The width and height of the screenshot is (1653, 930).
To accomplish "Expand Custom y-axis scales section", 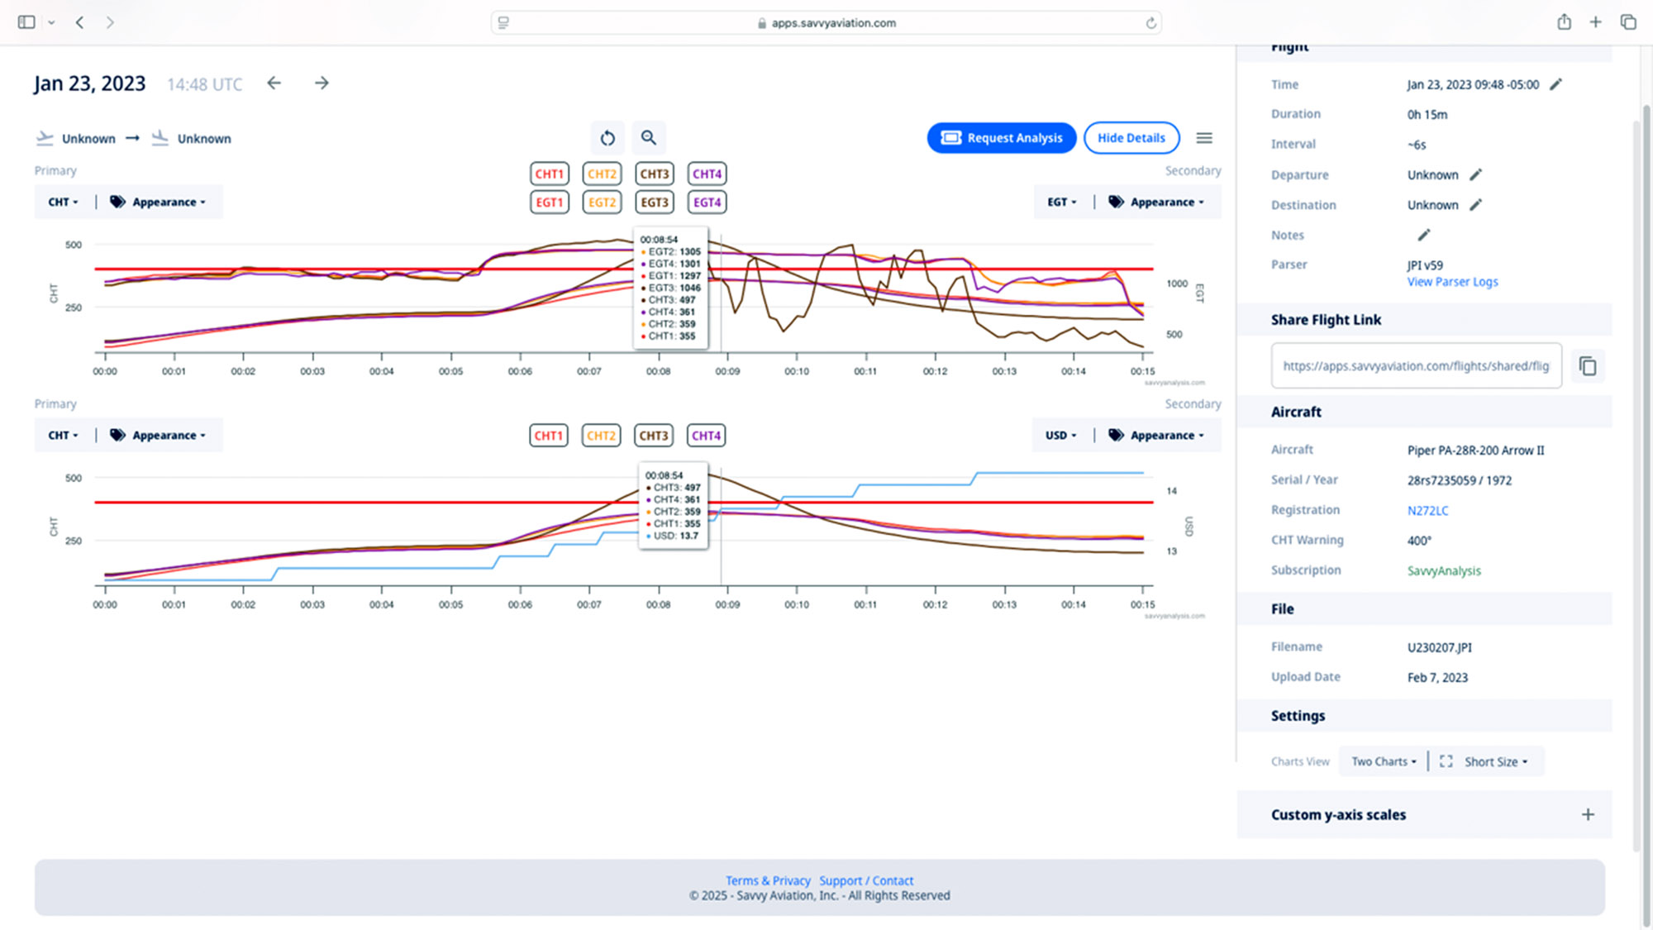I will click(x=1587, y=814).
